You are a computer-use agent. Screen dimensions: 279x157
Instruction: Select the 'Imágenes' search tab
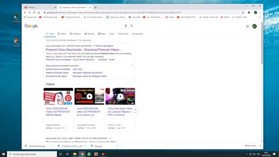click(75, 34)
